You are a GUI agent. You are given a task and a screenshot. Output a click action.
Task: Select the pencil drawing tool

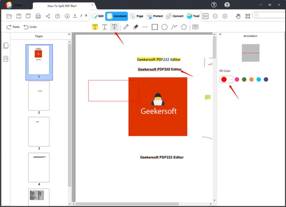[x=126, y=27]
